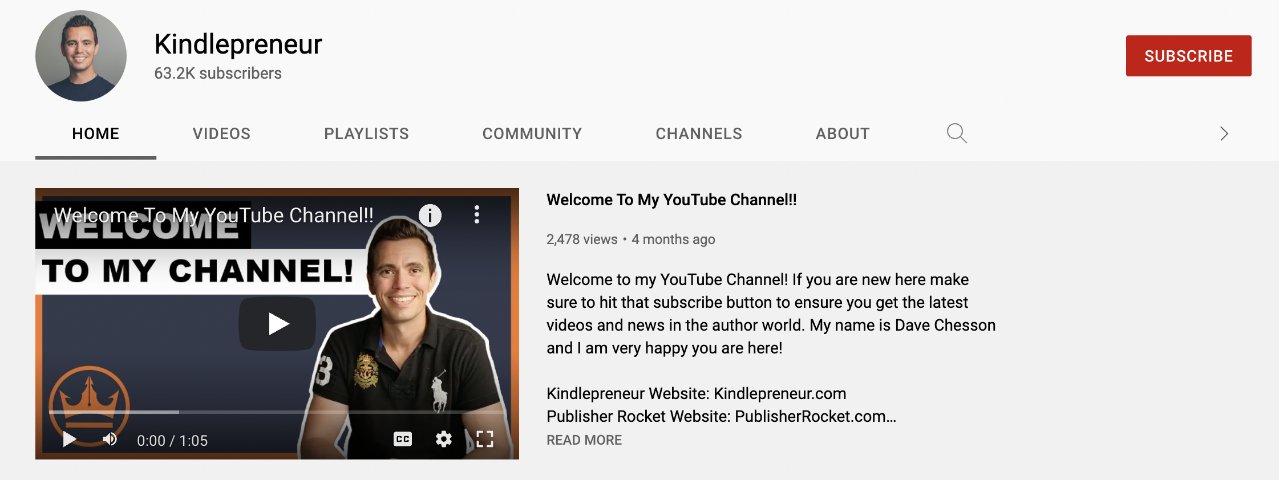Open the Welcome To My YouTube Channel!! title link
Screen dimensions: 1279x480
tap(671, 200)
